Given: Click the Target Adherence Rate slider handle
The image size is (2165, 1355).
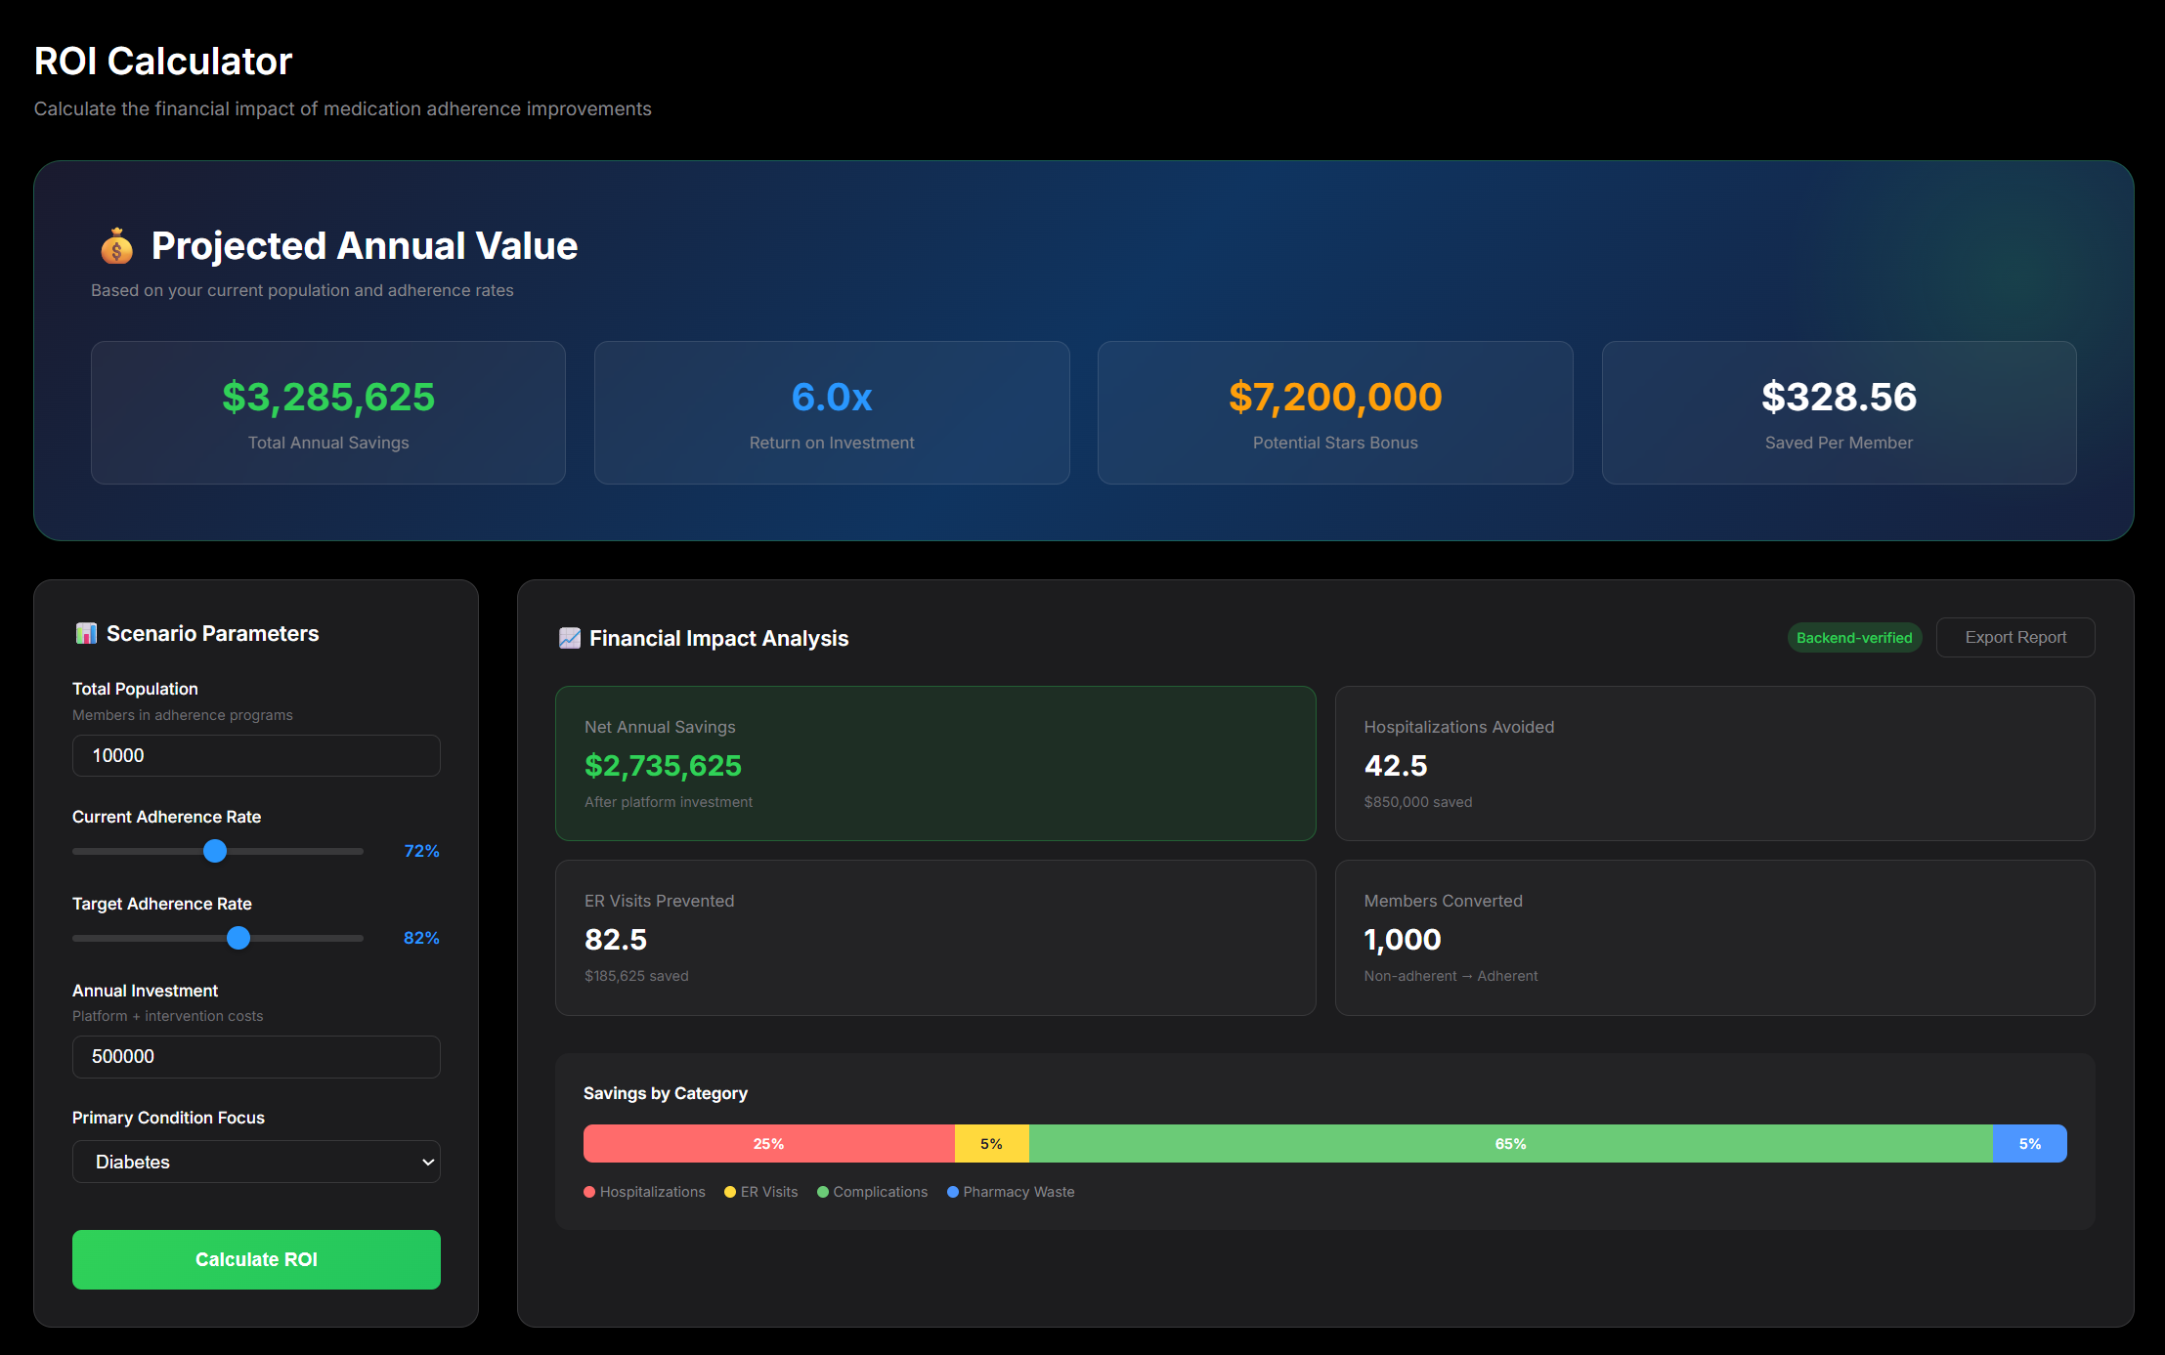Looking at the screenshot, I should pyautogui.click(x=237, y=938).
